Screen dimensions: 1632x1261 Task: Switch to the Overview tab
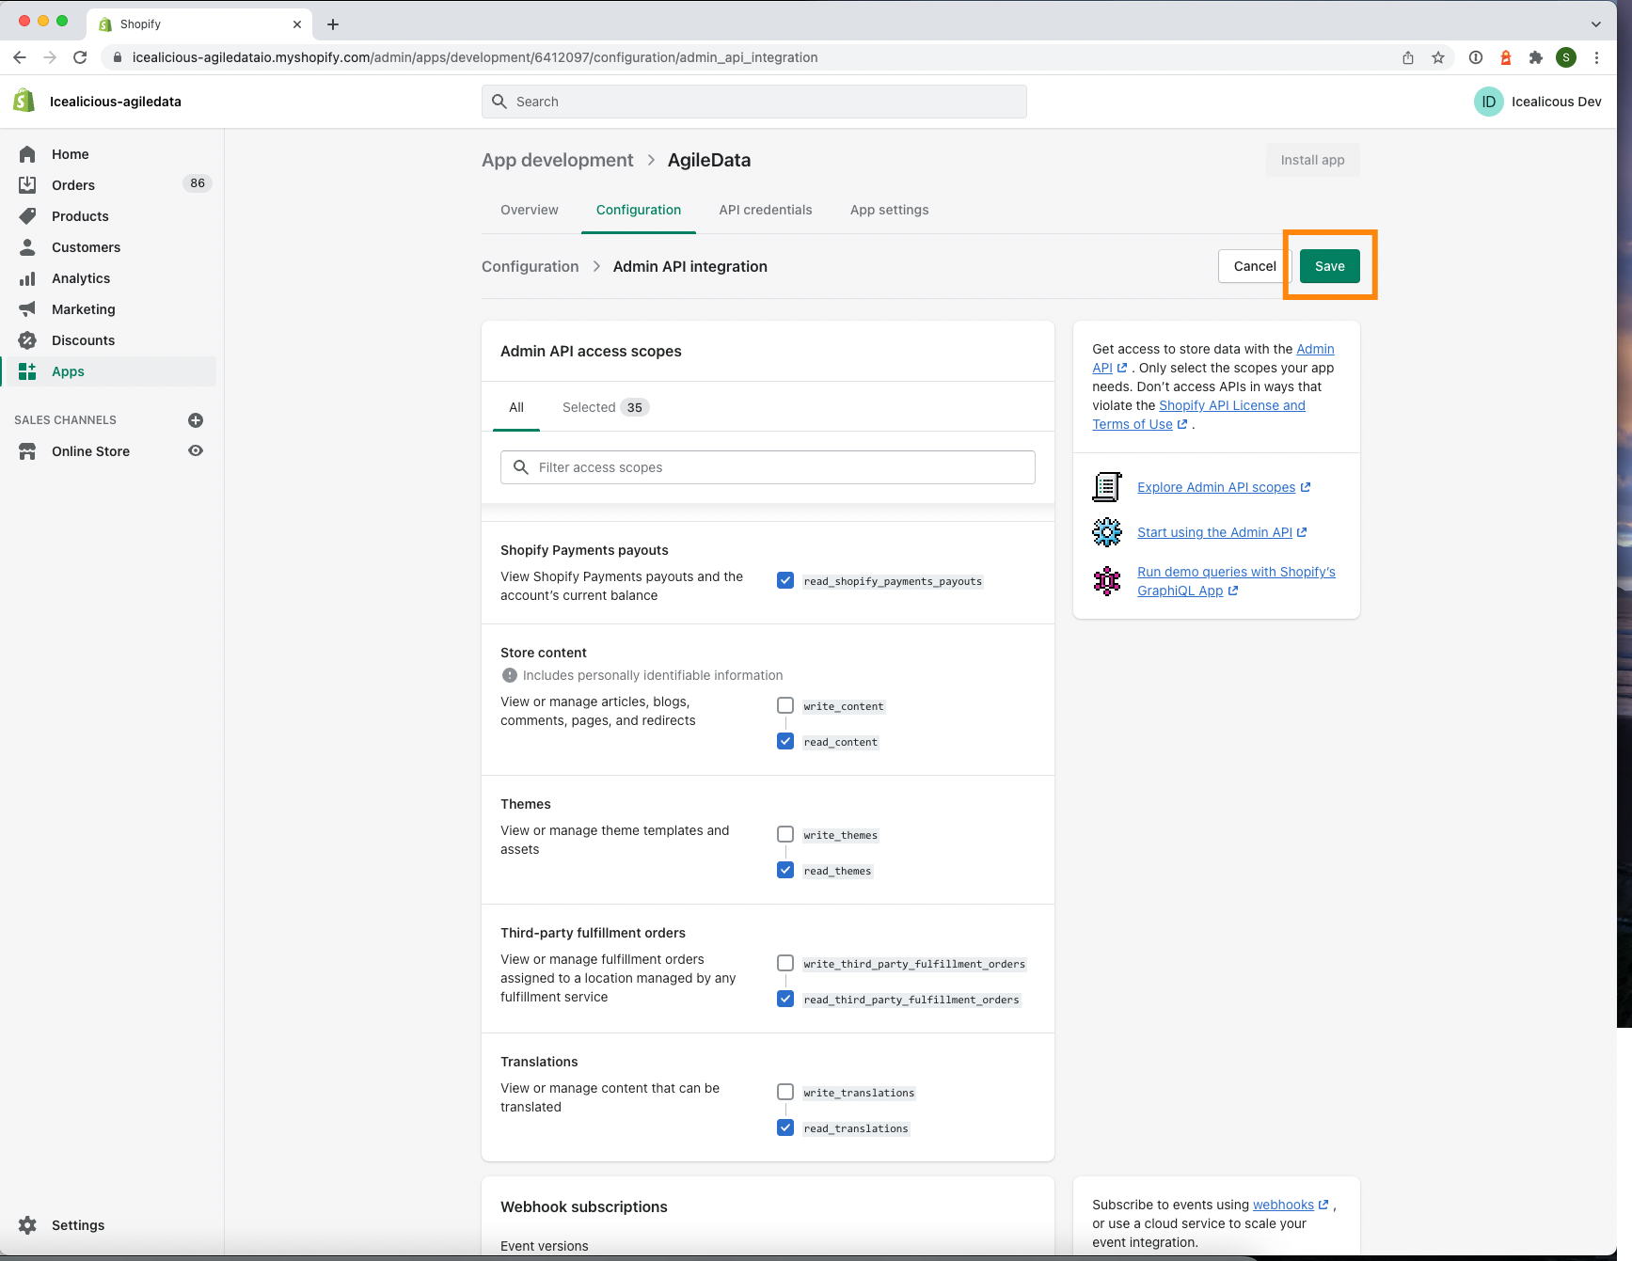coord(530,210)
